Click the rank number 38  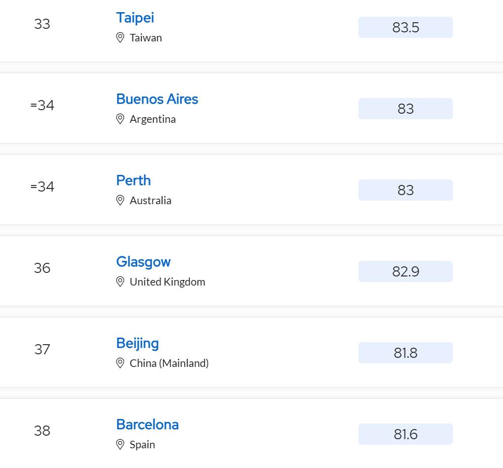tap(42, 431)
